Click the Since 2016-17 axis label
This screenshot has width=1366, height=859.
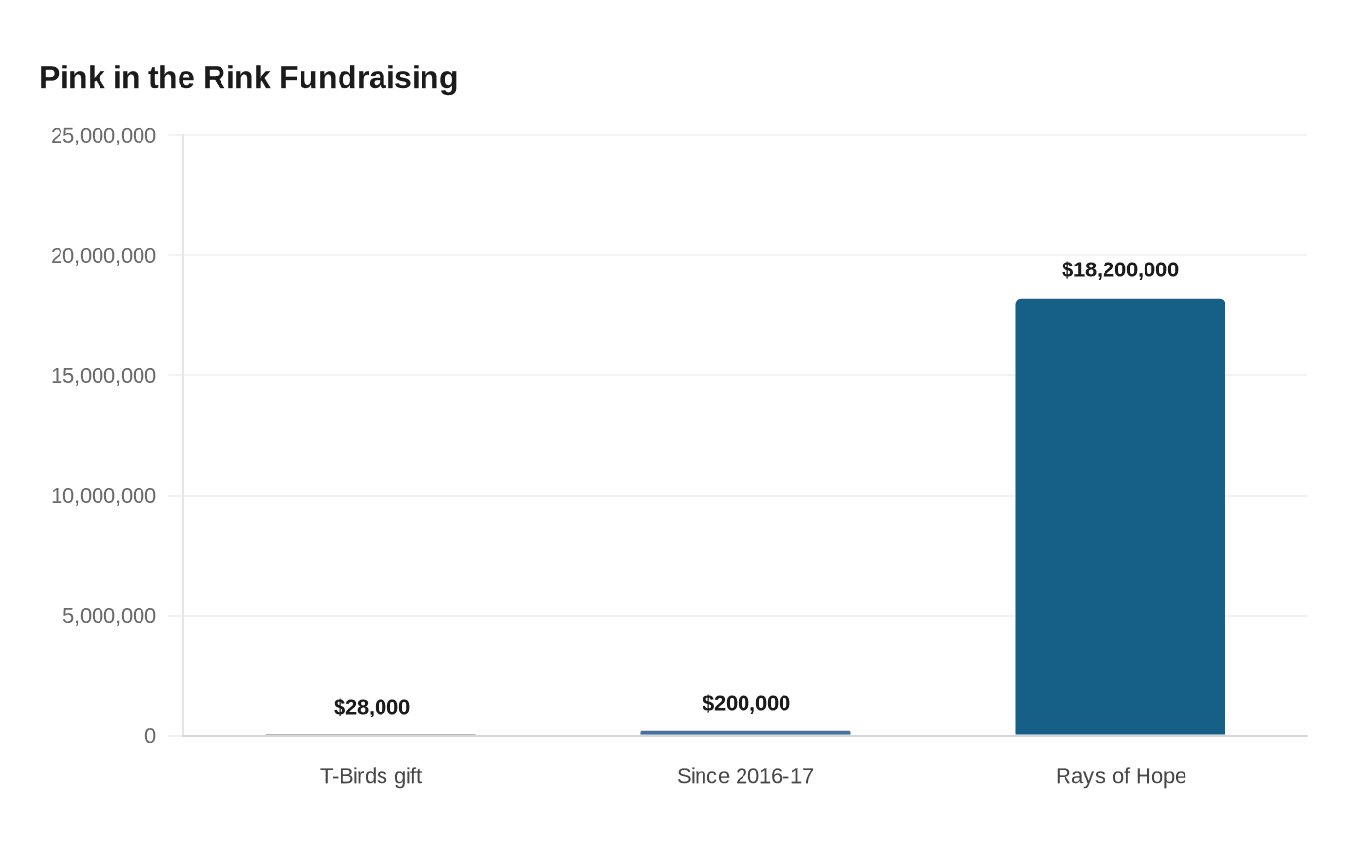click(745, 776)
